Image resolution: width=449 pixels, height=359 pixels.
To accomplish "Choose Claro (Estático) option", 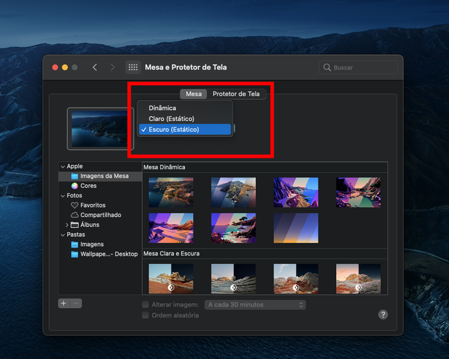I will [184, 118].
